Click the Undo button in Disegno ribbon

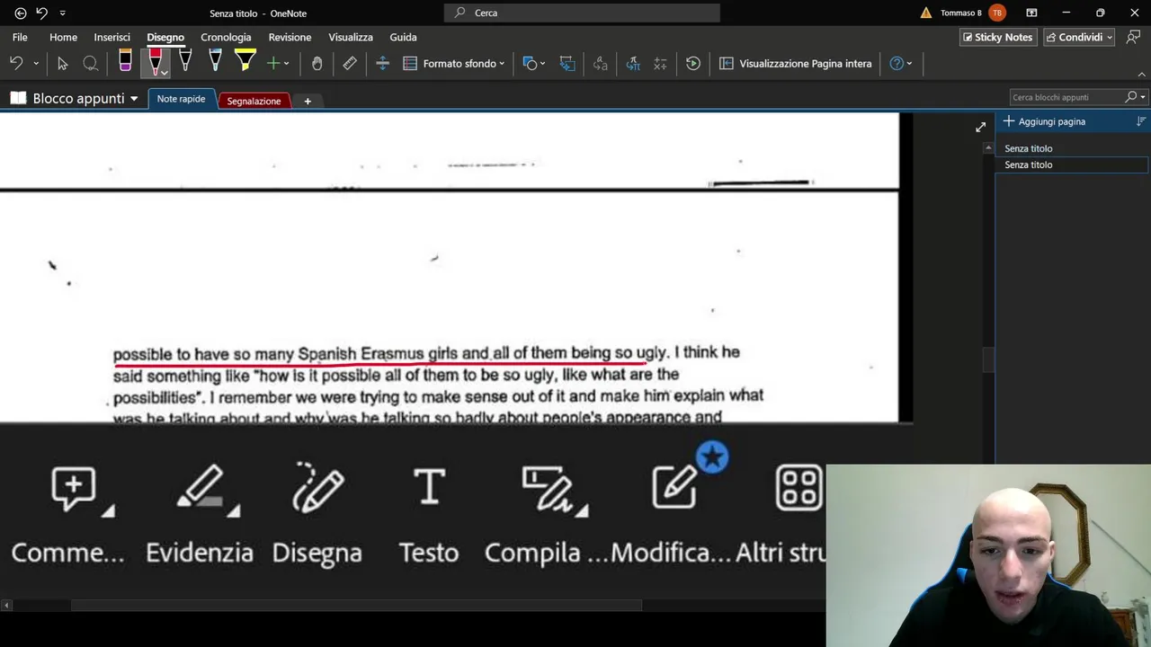[x=16, y=63]
